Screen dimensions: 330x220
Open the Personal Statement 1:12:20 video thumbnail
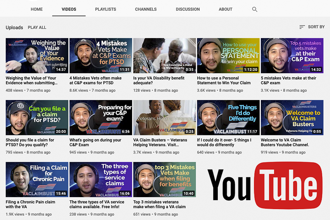228,55
